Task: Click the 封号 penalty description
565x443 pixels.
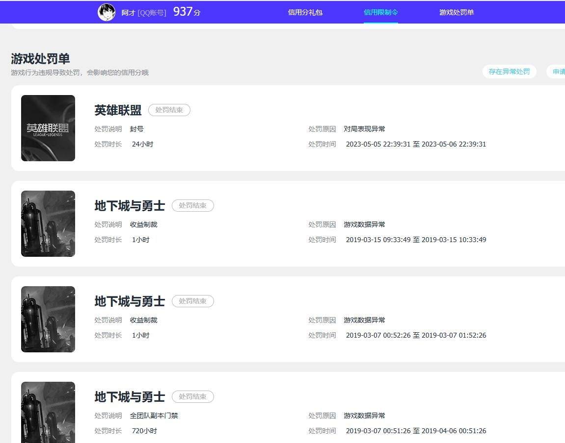Action: 136,129
